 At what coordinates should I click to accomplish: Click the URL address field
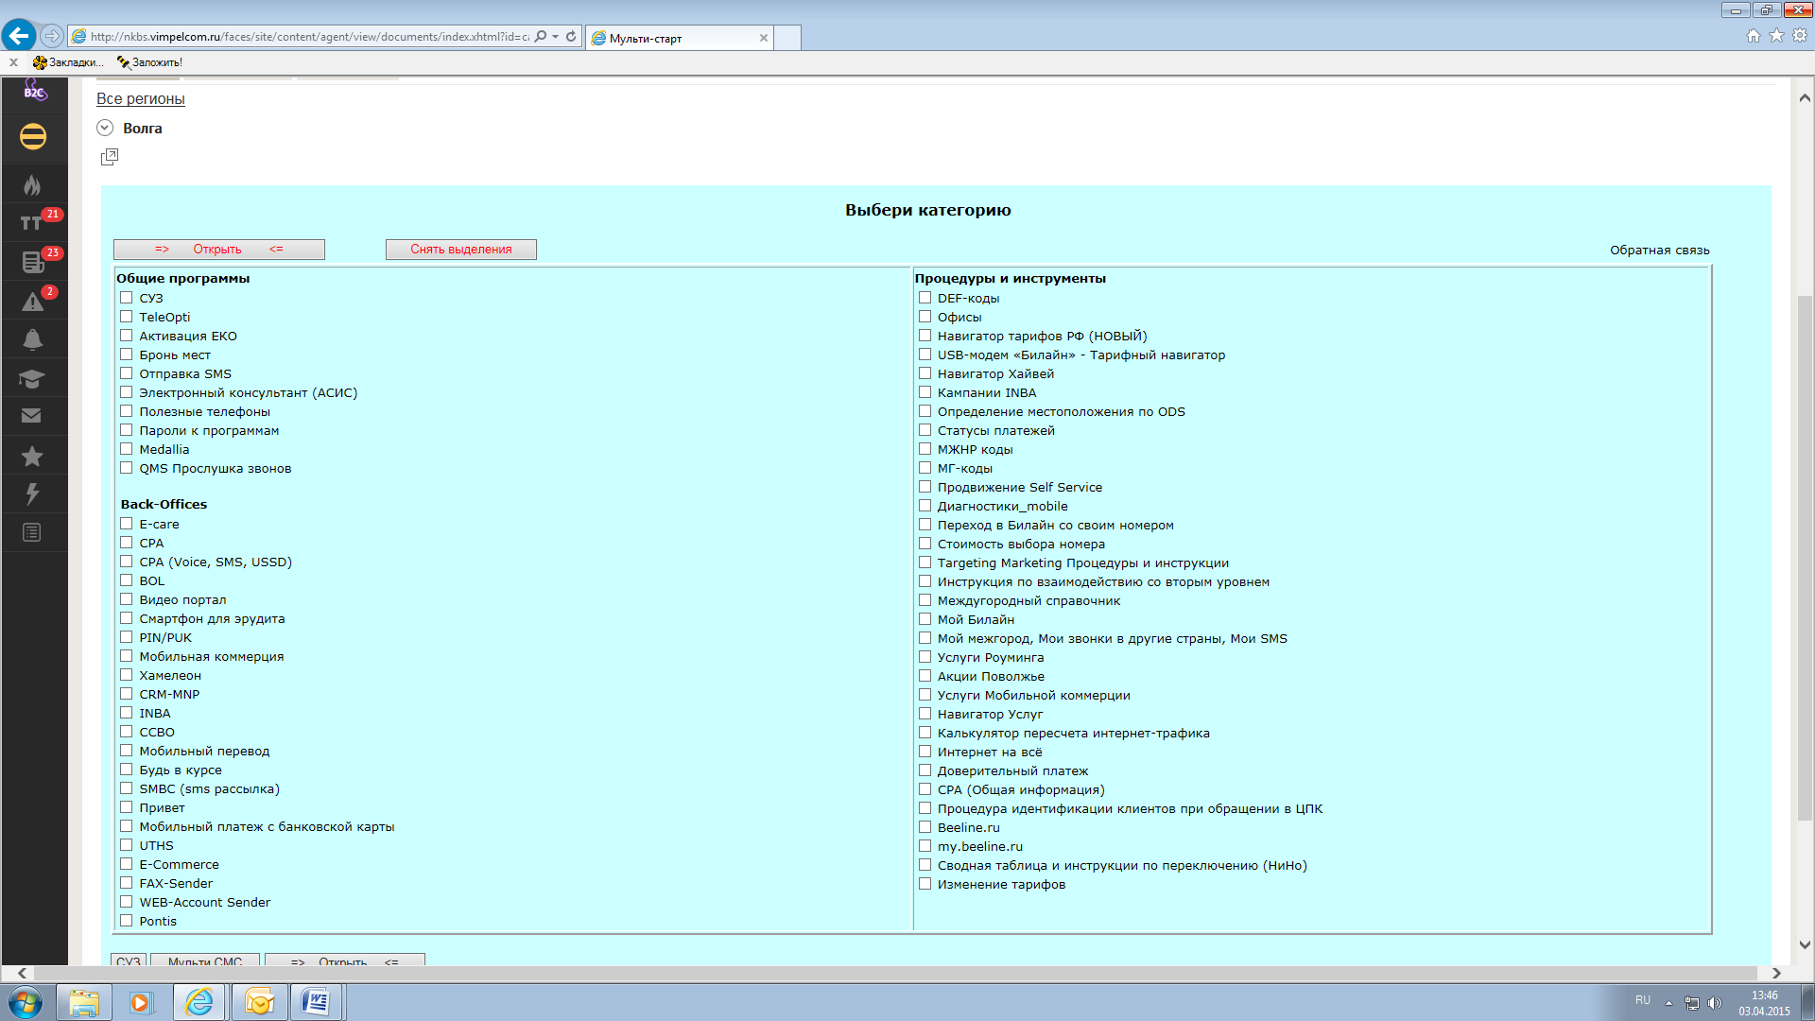[x=309, y=37]
